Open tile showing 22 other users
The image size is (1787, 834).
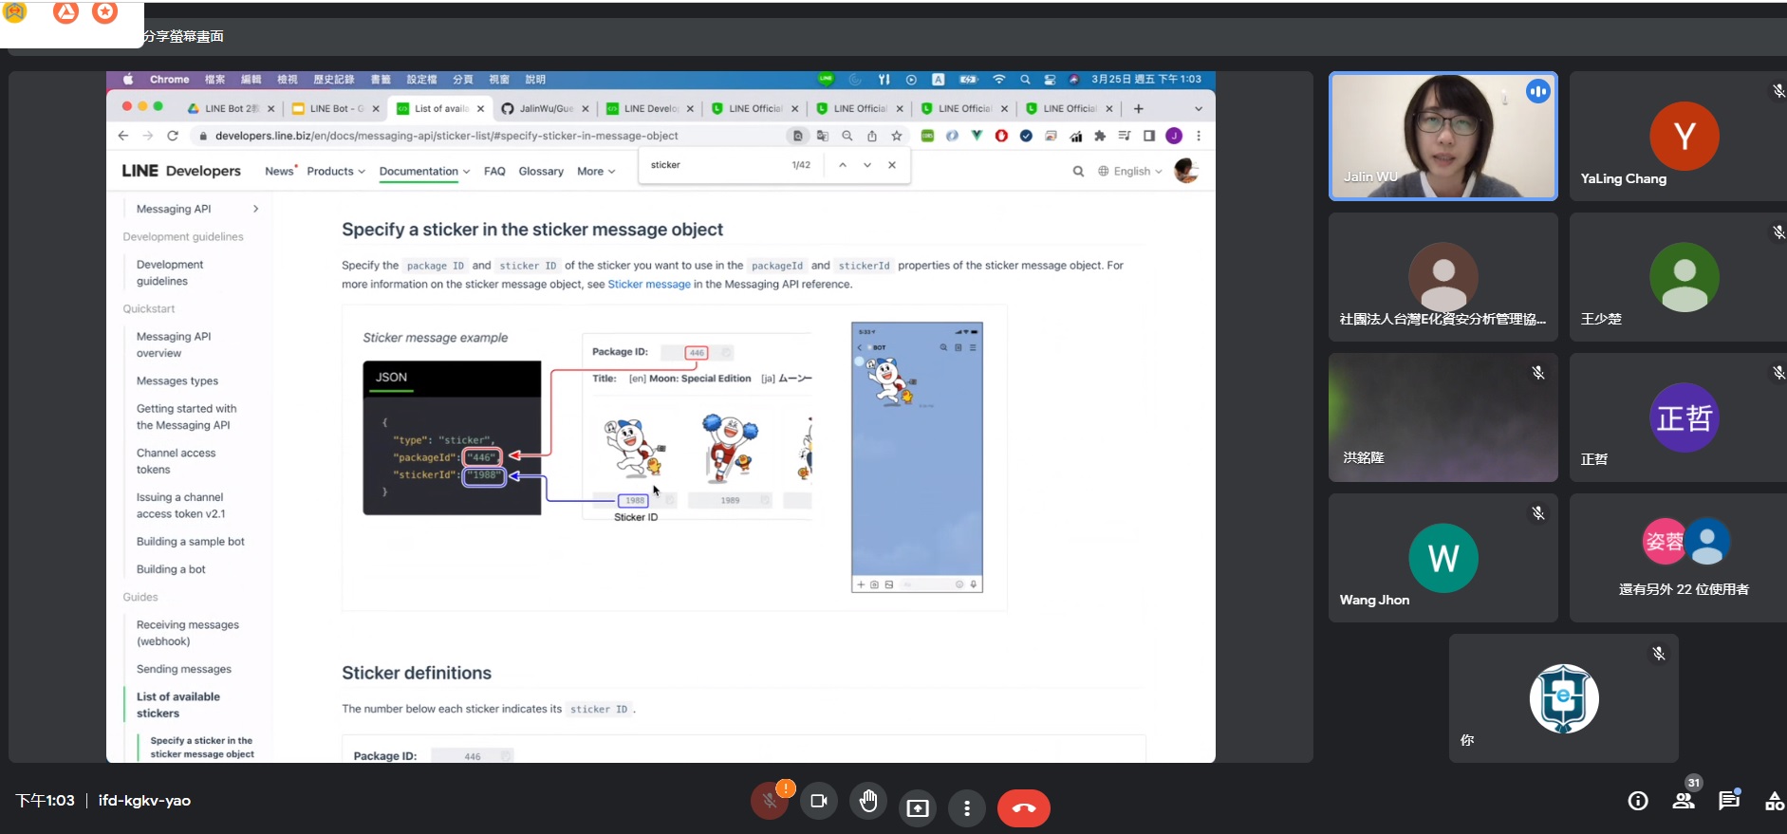tap(1678, 558)
